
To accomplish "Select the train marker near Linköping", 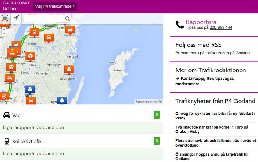I will tap(34, 32).
